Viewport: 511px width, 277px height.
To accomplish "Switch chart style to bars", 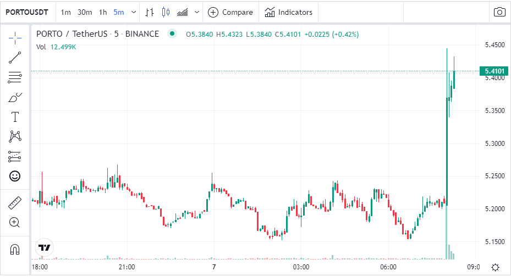I will tap(150, 13).
